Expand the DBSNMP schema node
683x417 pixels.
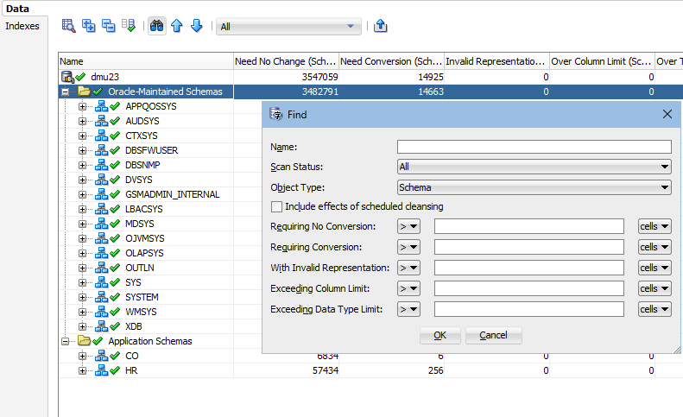82,165
